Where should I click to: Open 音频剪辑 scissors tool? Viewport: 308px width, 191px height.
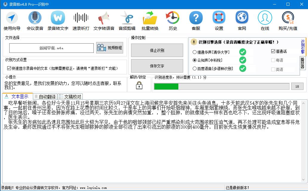(127, 18)
